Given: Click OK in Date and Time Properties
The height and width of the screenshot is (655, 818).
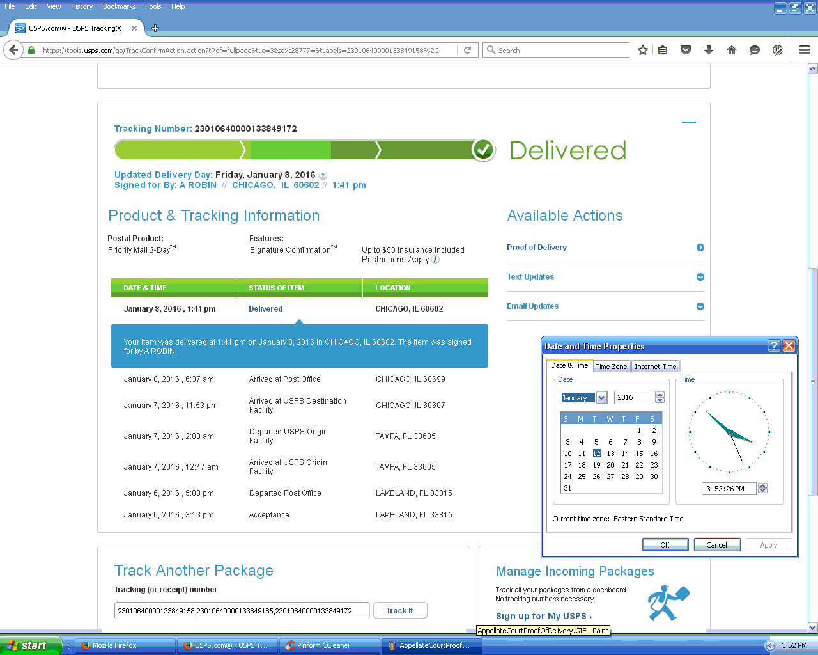Looking at the screenshot, I should pos(665,545).
